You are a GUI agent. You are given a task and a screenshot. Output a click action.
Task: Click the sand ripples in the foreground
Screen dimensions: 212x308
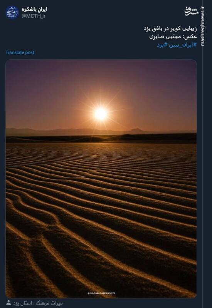click(101, 226)
